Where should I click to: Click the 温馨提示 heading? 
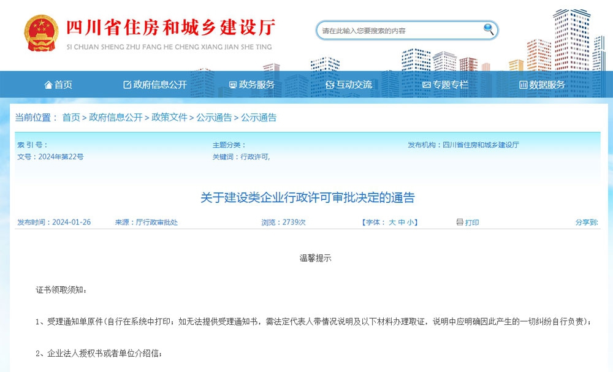[x=316, y=258]
